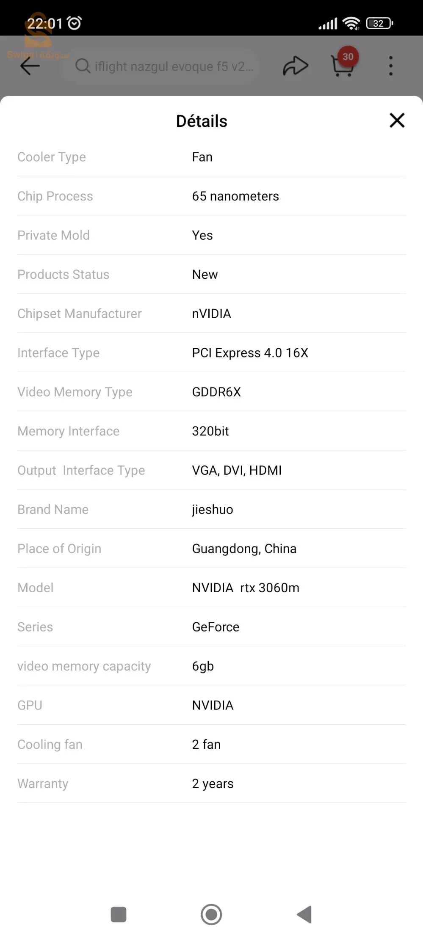This screenshot has height=940, width=423.
Task: Tap the Video Memory Type GDDR6X value
Action: [x=216, y=392]
